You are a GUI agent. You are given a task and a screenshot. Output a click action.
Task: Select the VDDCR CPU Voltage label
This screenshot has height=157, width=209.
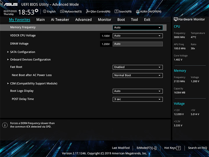[23, 35]
